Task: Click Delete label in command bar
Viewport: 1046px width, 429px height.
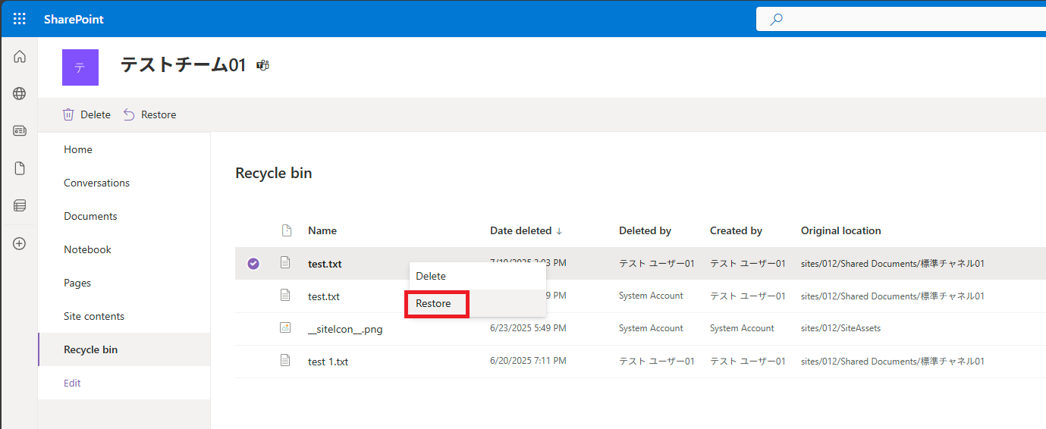Action: click(96, 114)
